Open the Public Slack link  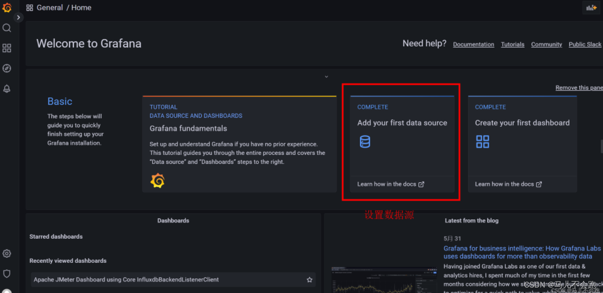point(585,44)
